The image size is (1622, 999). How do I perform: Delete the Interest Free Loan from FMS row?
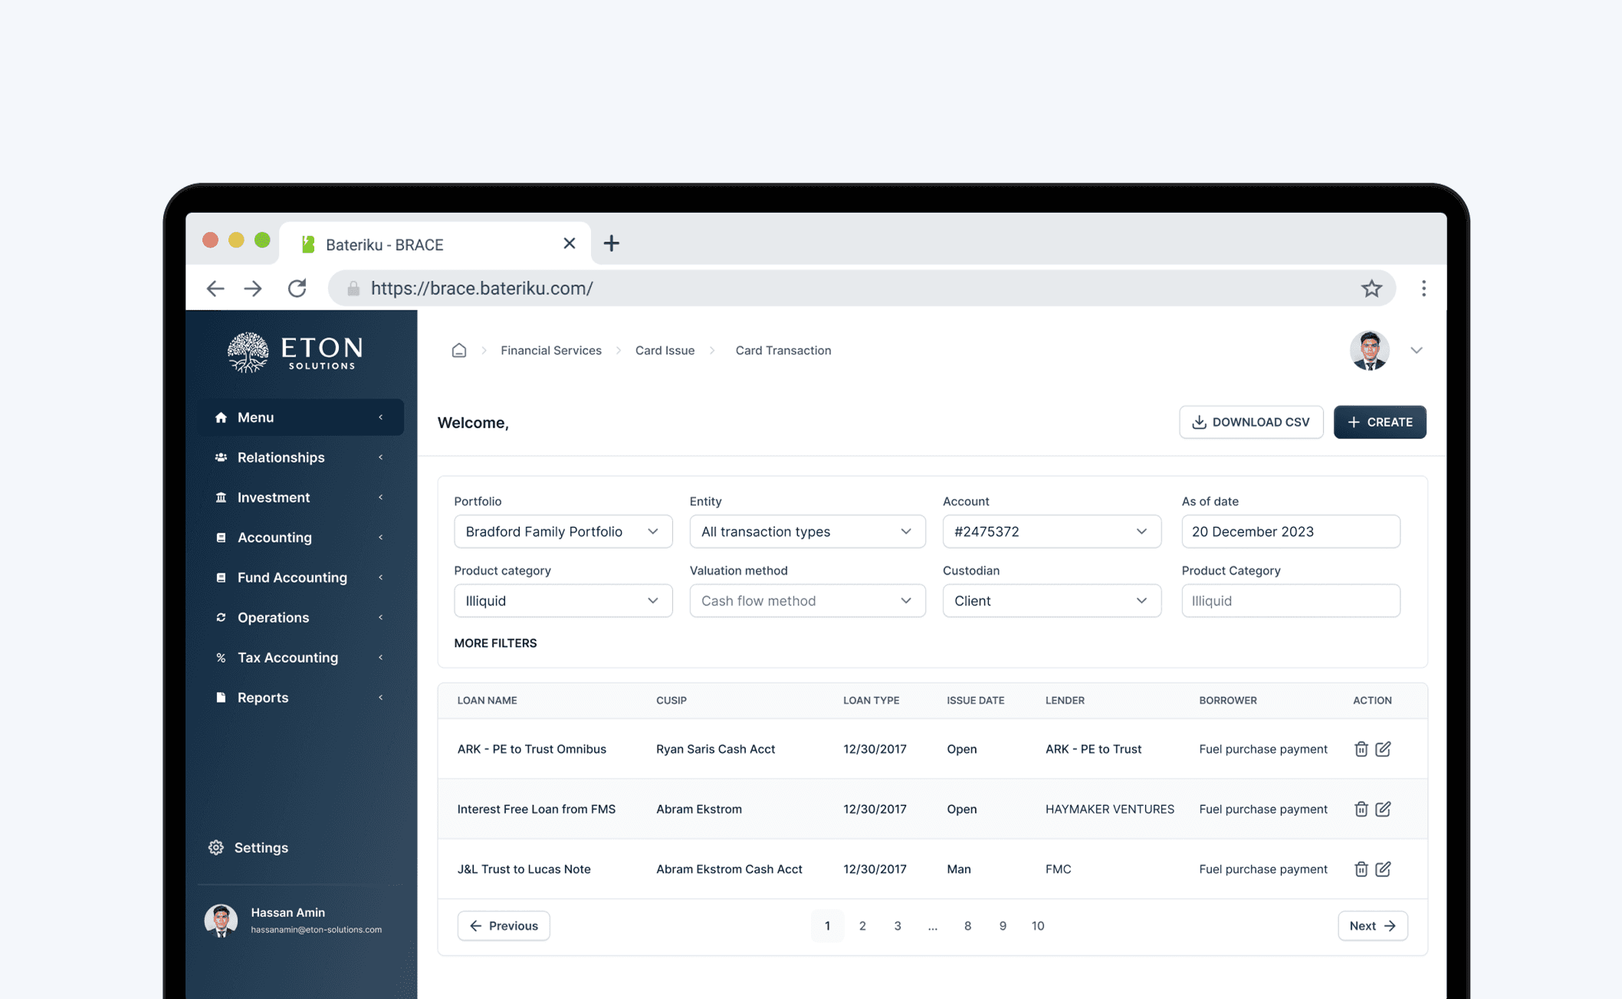pos(1361,809)
